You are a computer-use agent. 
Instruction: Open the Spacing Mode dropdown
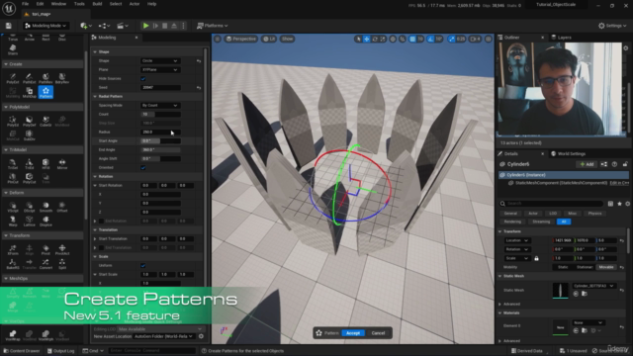click(160, 106)
